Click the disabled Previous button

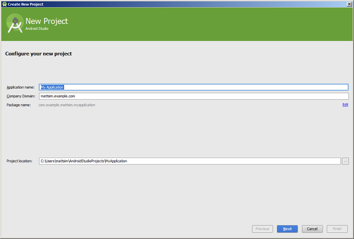262,229
